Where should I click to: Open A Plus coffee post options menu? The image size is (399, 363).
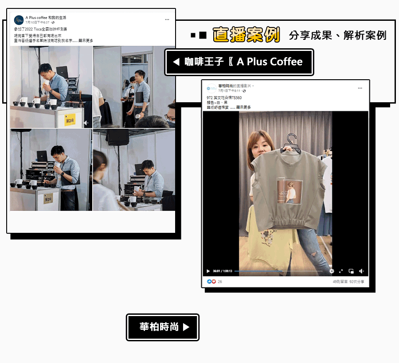[x=167, y=19]
